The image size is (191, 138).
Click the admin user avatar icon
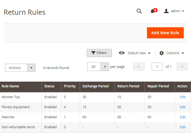click(166, 11)
